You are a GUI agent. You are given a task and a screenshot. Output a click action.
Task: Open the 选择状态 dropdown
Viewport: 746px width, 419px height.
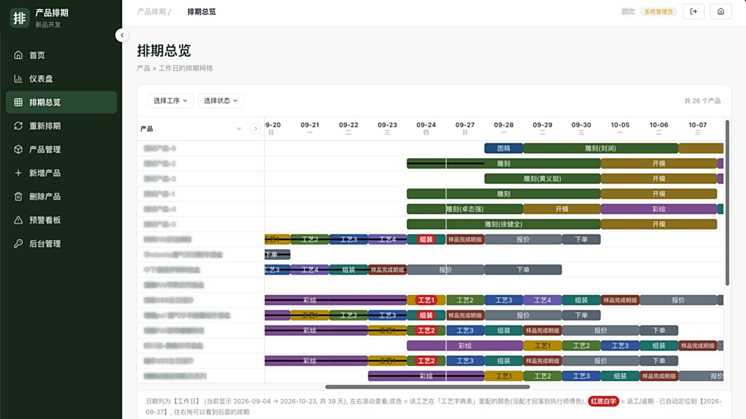(221, 100)
